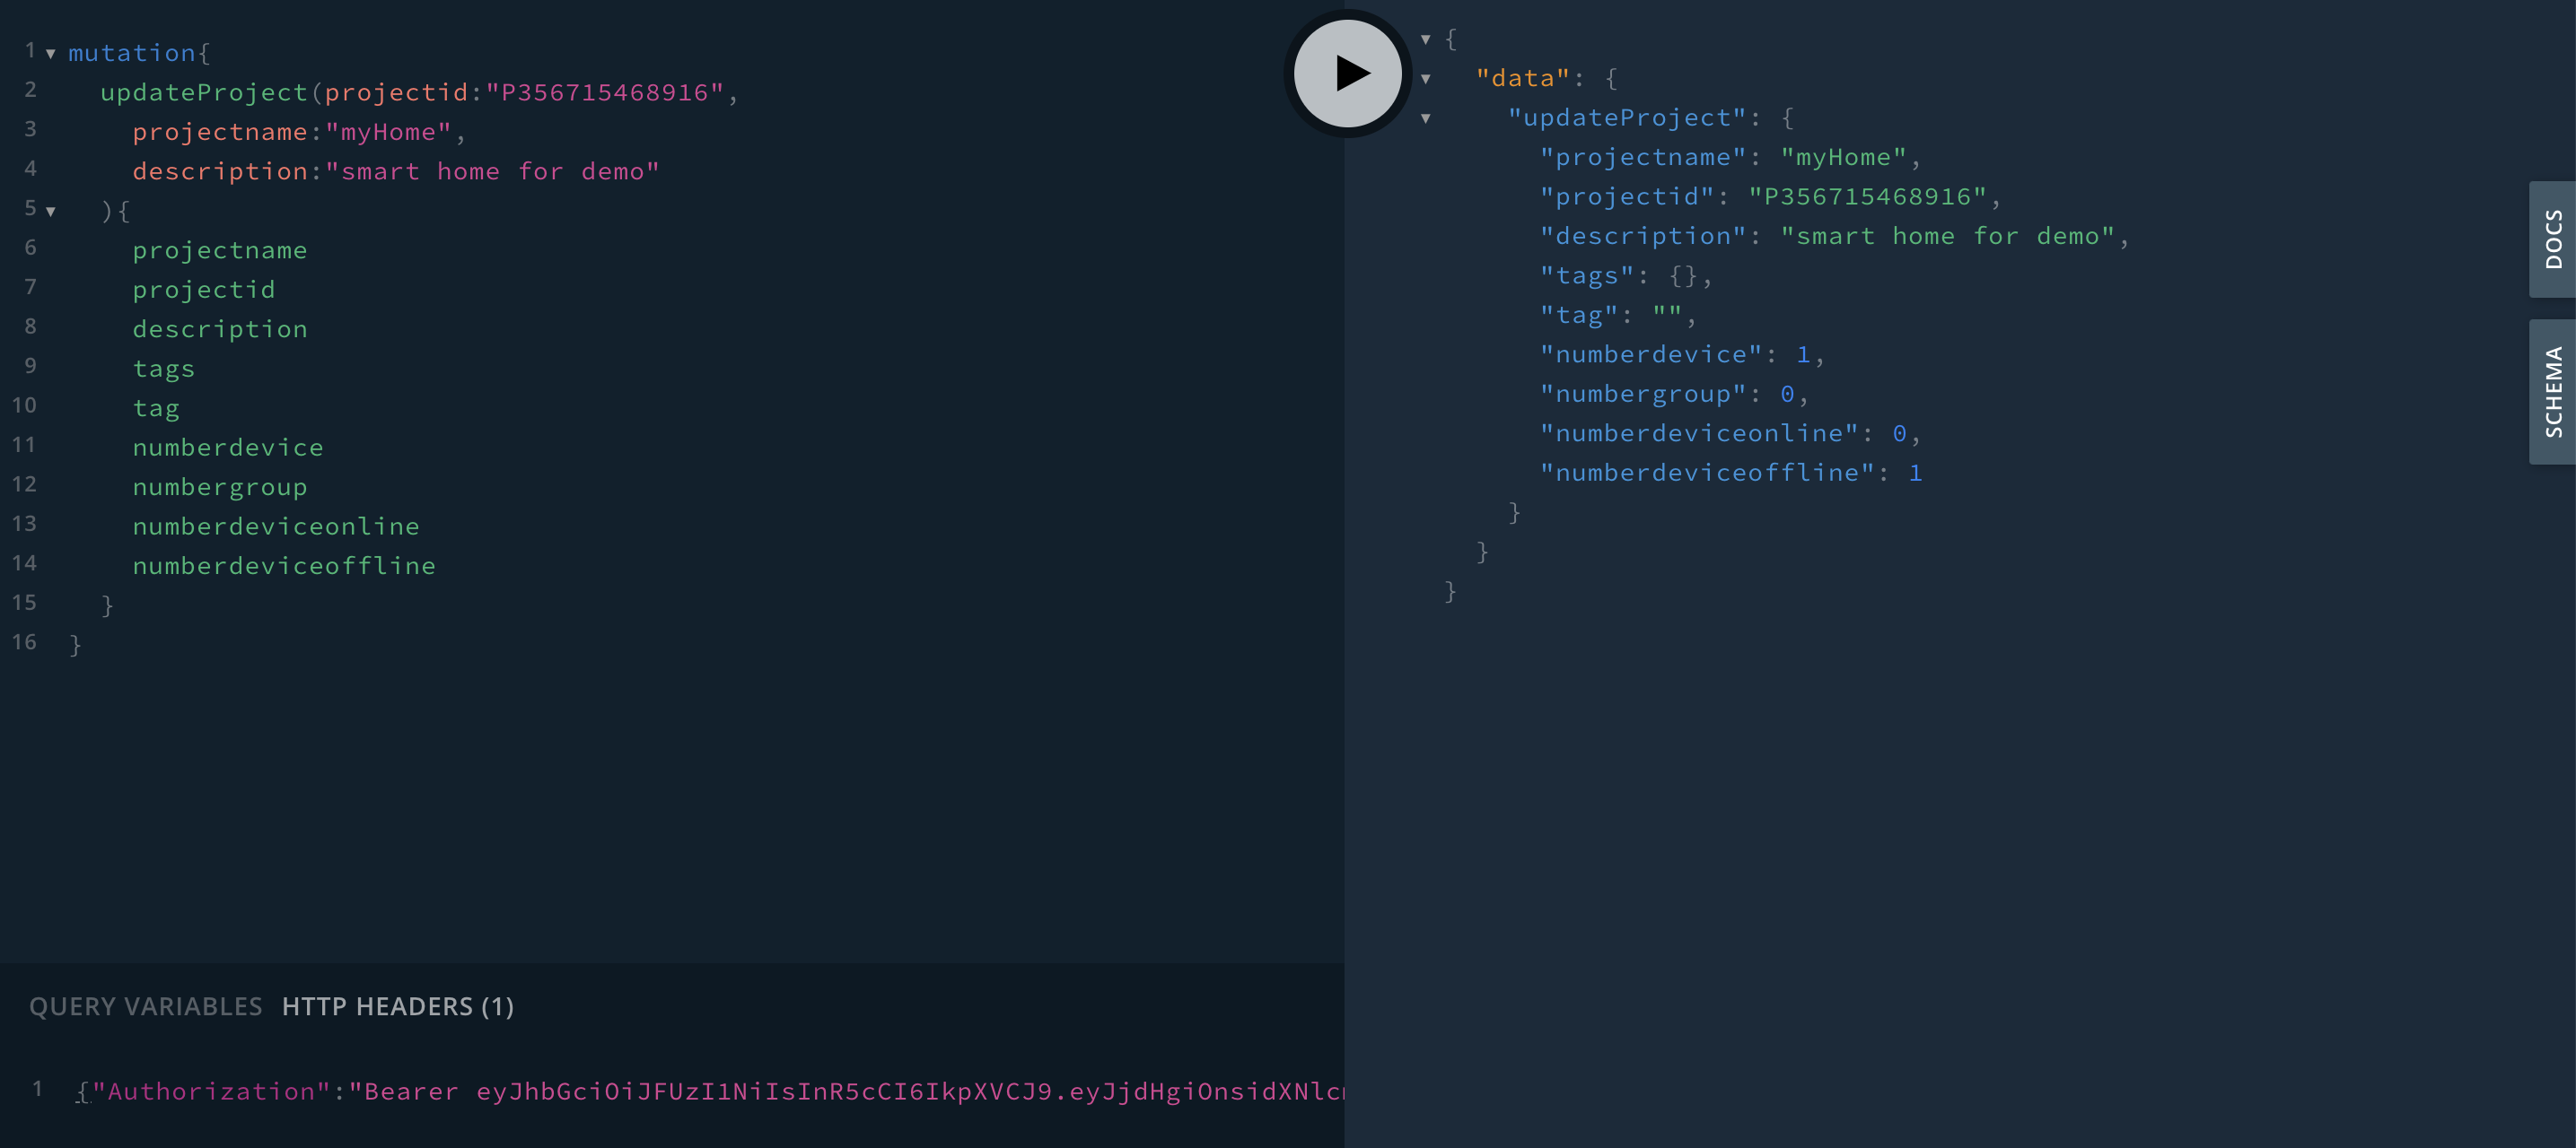Click response value "P356715468916"
2576x1148 pixels.
pyautogui.click(x=1867, y=196)
